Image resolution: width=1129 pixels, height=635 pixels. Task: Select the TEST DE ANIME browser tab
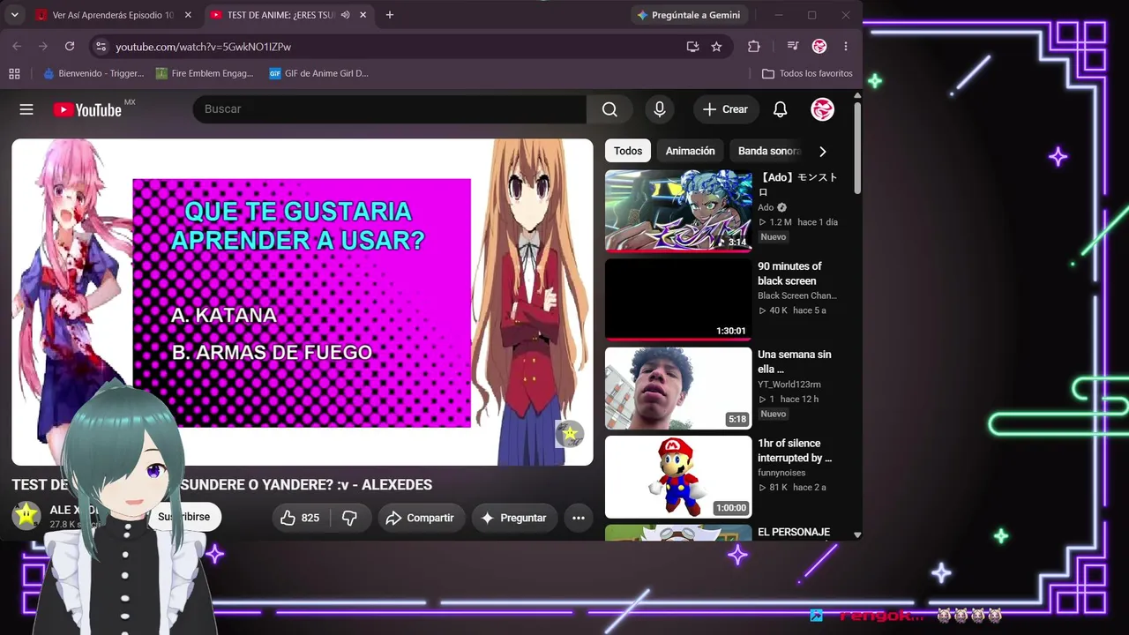point(280,15)
